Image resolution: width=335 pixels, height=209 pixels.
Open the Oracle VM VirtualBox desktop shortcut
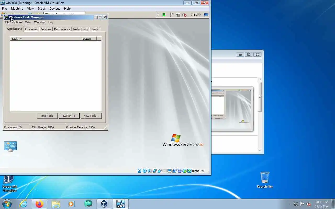coord(9,184)
